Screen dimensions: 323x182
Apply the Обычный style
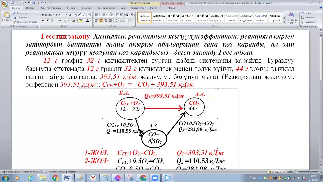145,18
